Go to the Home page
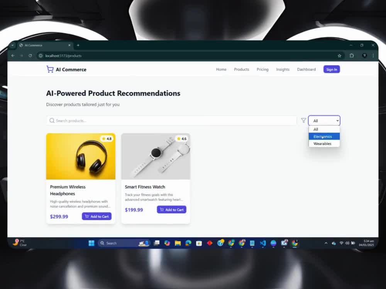The width and height of the screenshot is (386, 289). pyautogui.click(x=221, y=69)
